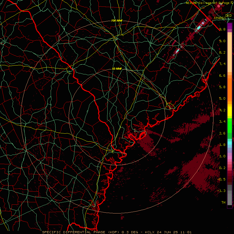Viewport: 234px width, 234px height.
Task: Click the 2.6 value on the scale
Action: 222,133
